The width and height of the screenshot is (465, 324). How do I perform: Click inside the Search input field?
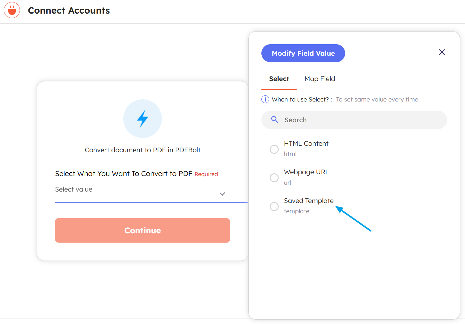pos(340,120)
